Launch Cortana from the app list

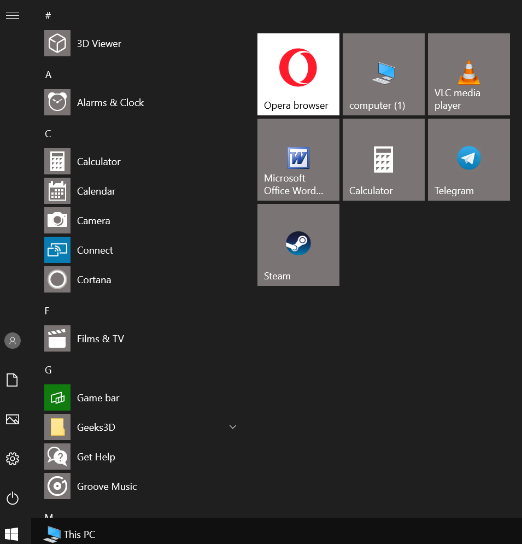57,279
